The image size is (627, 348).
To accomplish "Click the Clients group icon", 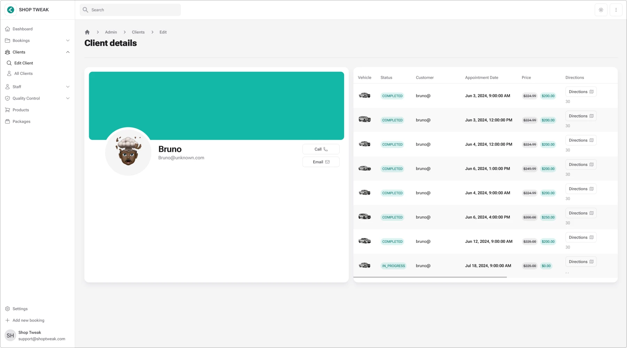I will pos(8,52).
